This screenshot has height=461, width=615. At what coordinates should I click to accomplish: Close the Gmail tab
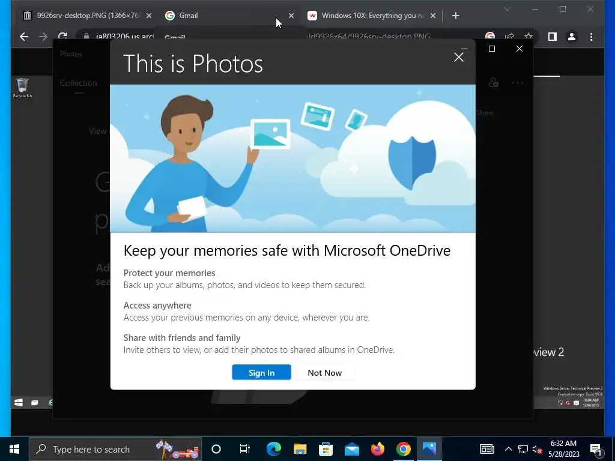(x=291, y=16)
